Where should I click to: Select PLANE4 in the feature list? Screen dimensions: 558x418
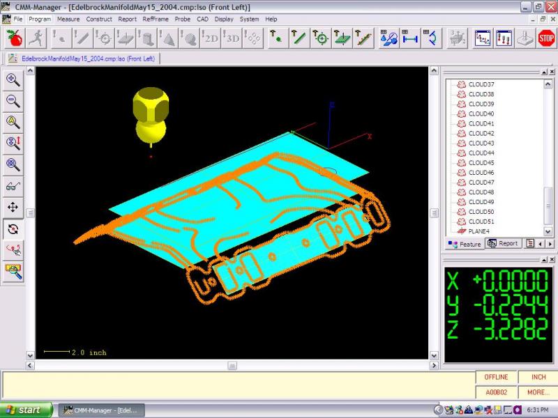[x=478, y=231]
